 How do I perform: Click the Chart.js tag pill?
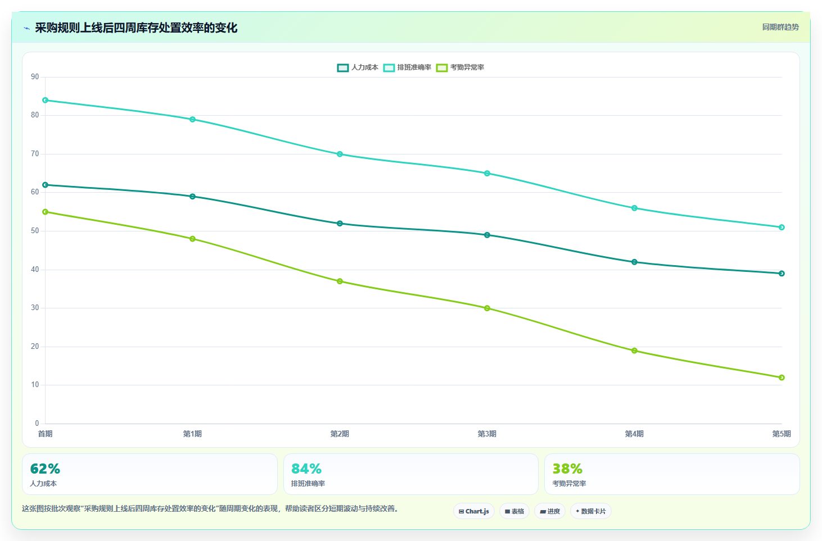474,511
